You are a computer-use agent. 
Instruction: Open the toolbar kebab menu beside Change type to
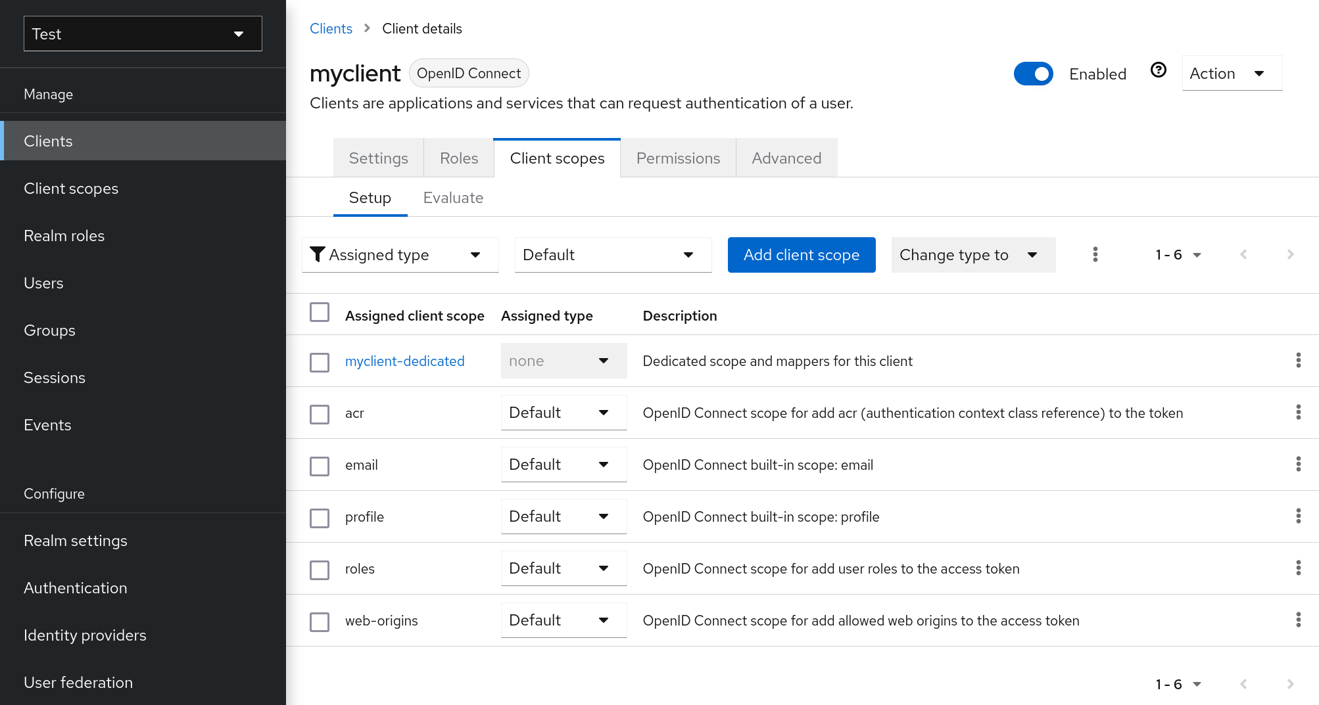[1095, 255]
